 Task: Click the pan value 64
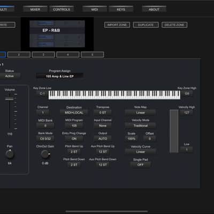10,163
